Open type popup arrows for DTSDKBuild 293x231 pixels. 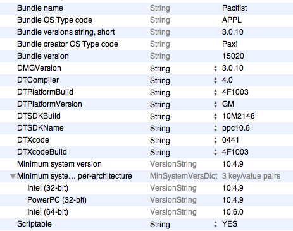click(x=215, y=116)
